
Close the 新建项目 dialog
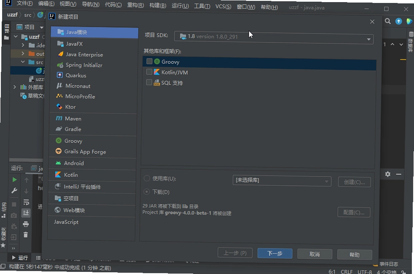(372, 22)
